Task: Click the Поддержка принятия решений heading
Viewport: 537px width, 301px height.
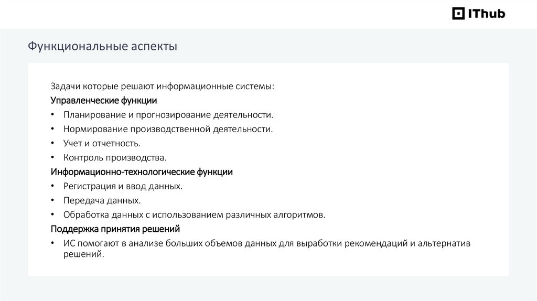Action: [115, 229]
